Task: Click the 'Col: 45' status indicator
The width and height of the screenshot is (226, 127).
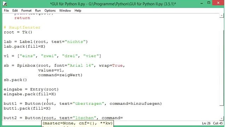Action: click(x=218, y=123)
